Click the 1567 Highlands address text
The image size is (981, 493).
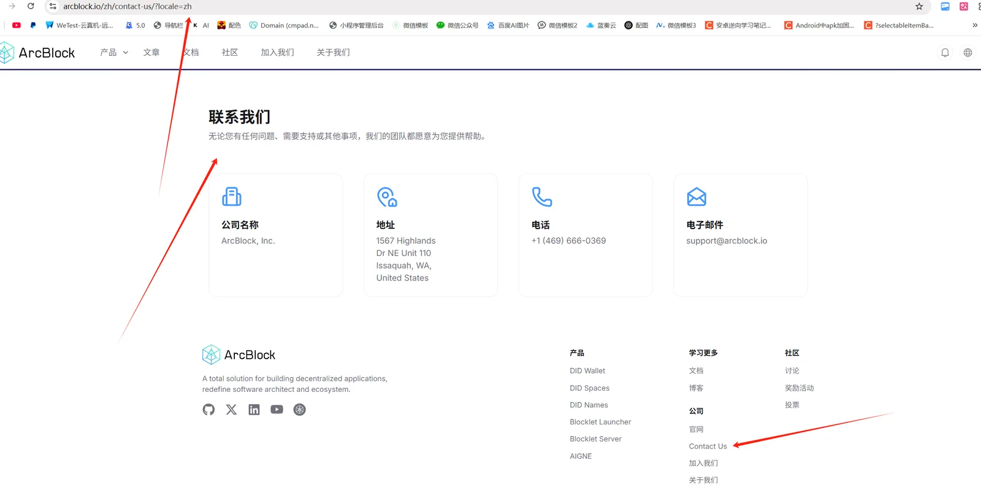(406, 259)
